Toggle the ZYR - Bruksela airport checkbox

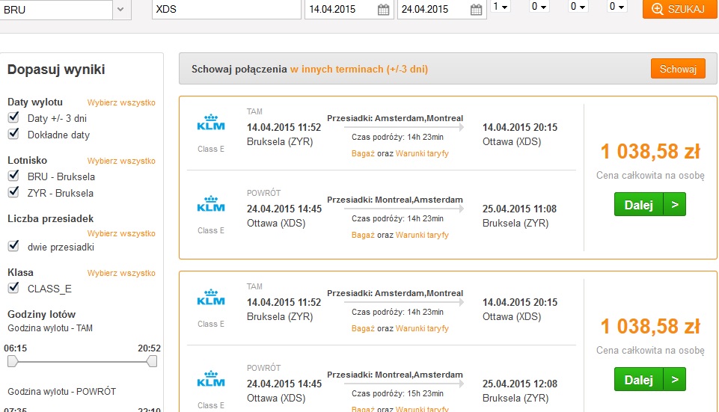pos(13,192)
